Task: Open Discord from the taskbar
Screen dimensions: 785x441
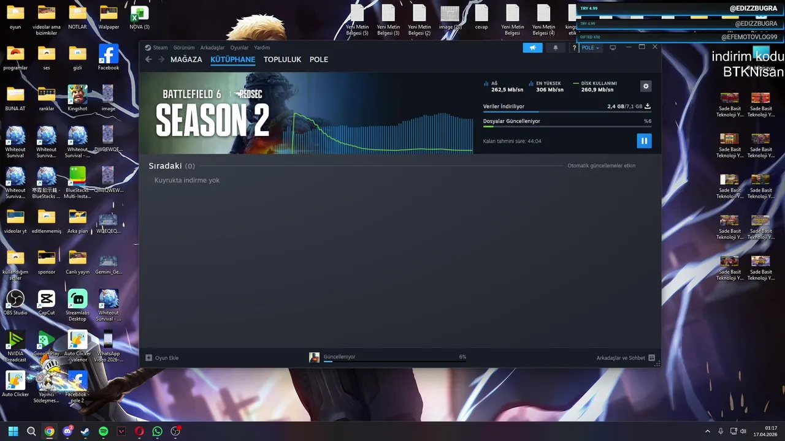Action: [67, 431]
